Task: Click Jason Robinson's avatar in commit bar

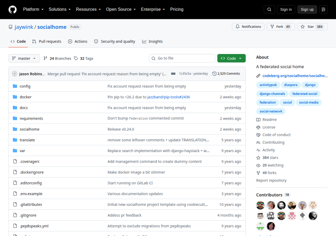Action: pos(14,74)
